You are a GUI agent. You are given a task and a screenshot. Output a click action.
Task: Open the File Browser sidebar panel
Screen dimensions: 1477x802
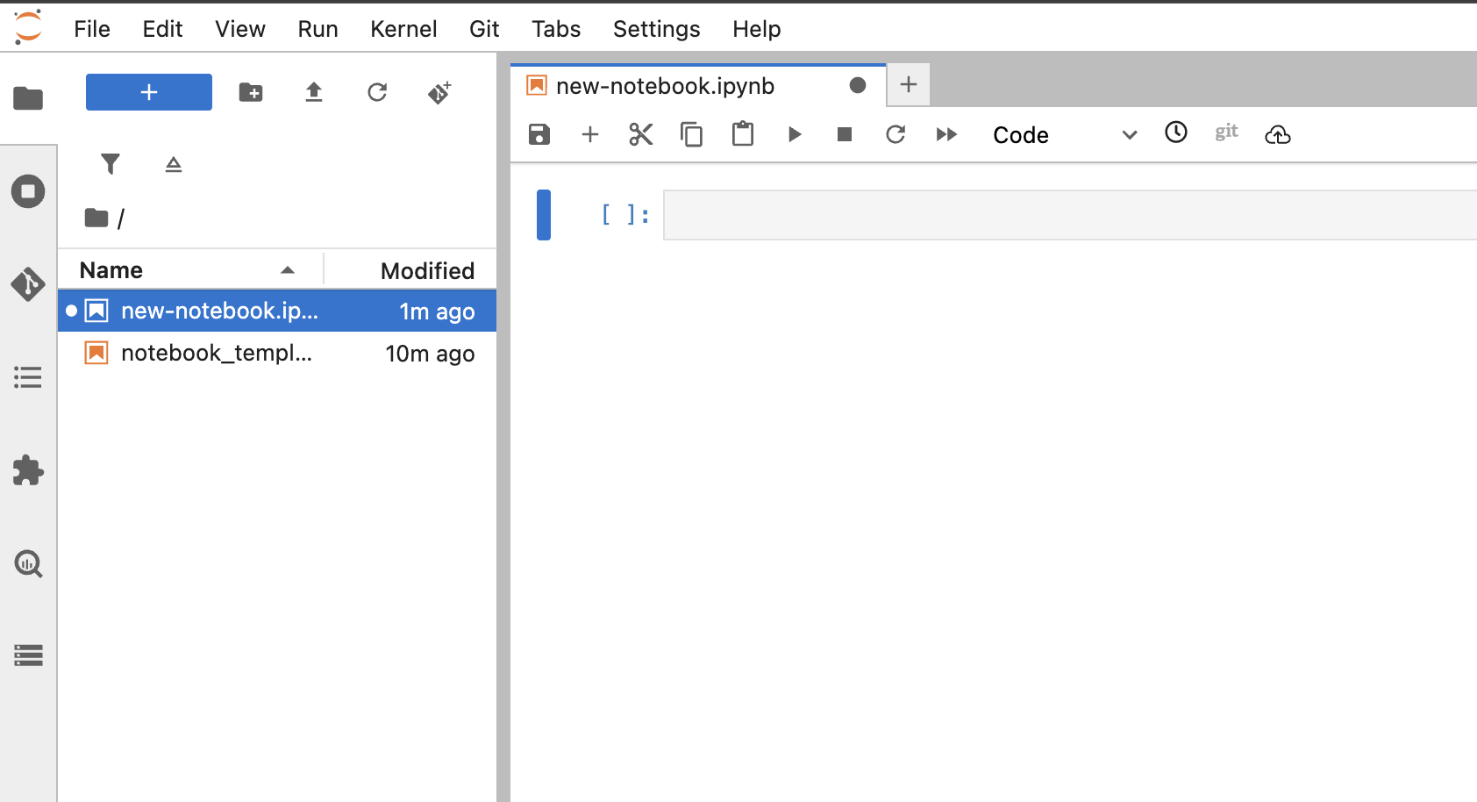(28, 98)
